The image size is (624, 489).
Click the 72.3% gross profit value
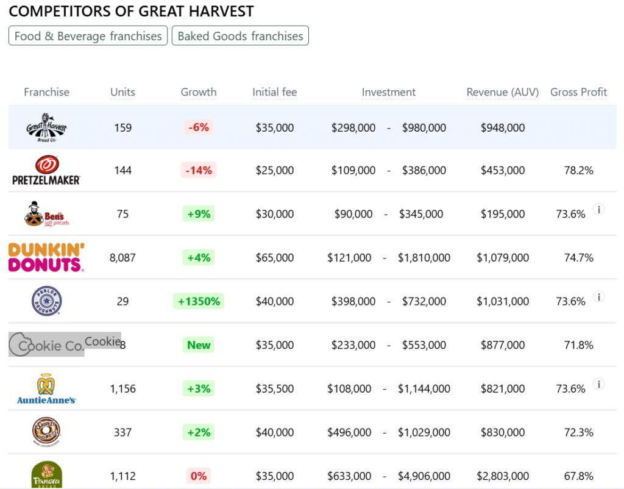[x=579, y=432]
